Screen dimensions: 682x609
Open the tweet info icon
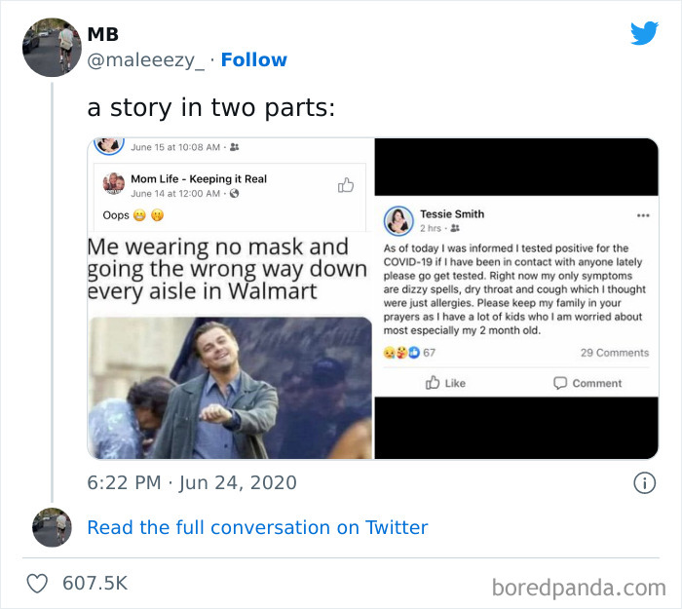643,482
